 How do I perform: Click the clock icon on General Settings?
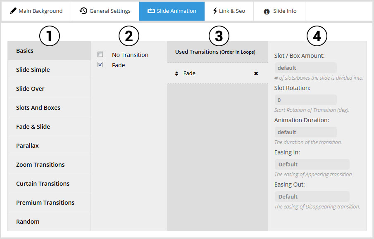point(83,11)
